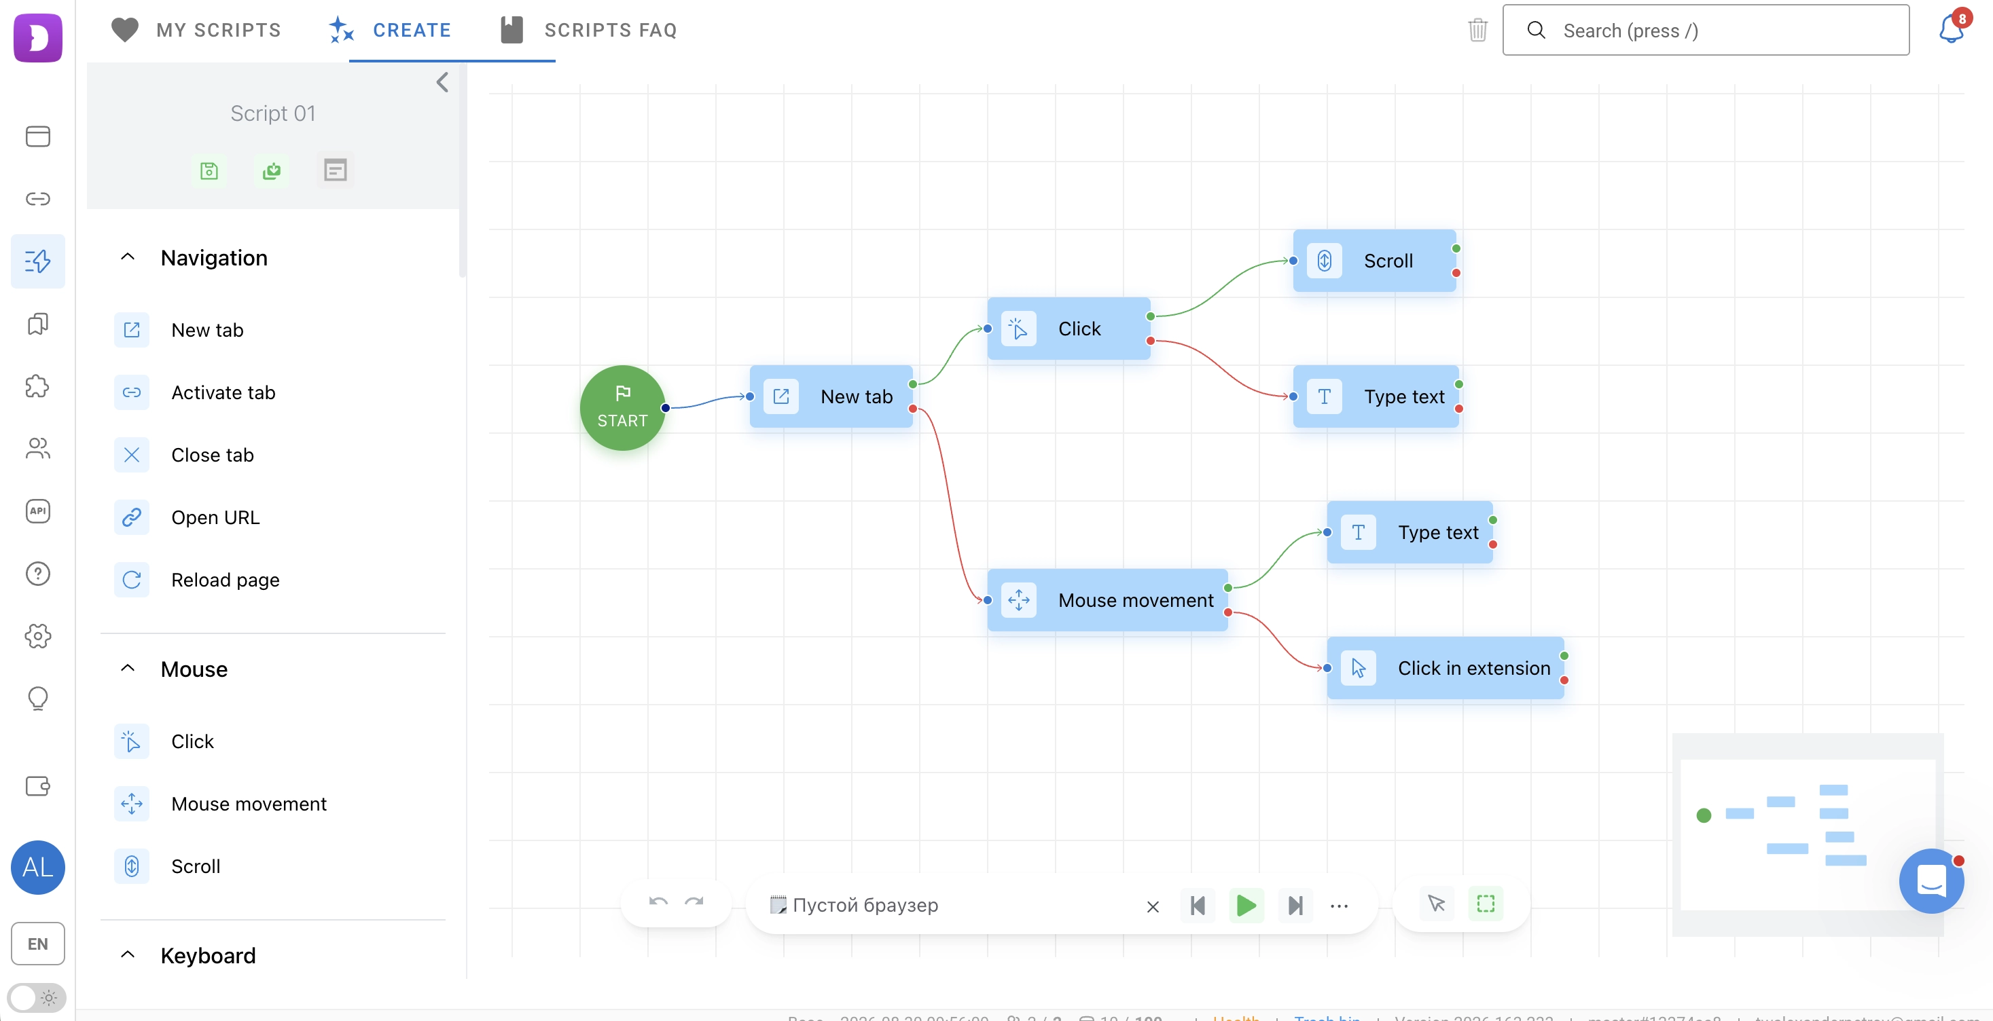This screenshot has height=1021, width=1993.
Task: Click the script template window icon
Action: point(335,170)
